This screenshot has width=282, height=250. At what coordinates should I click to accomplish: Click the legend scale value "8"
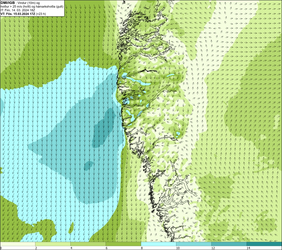pyautogui.click(x=142, y=248)
